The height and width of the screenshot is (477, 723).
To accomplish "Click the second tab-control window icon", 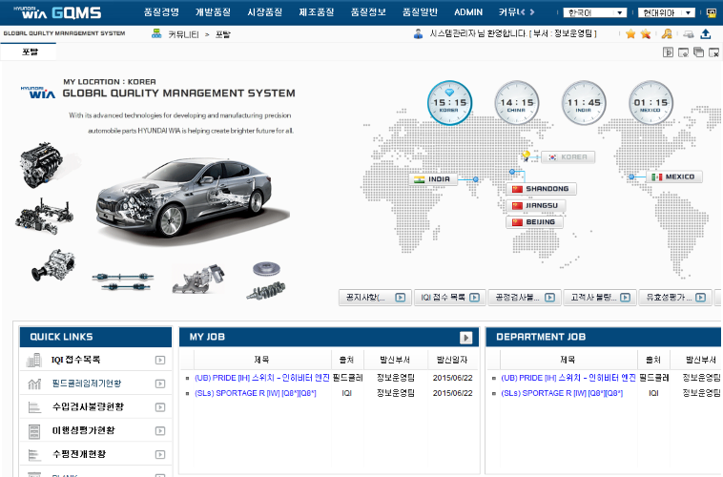I will [x=683, y=52].
